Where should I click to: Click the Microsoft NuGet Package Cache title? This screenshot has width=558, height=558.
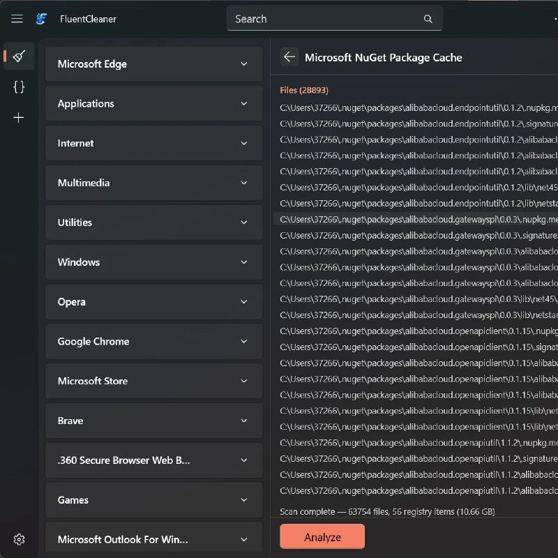383,58
